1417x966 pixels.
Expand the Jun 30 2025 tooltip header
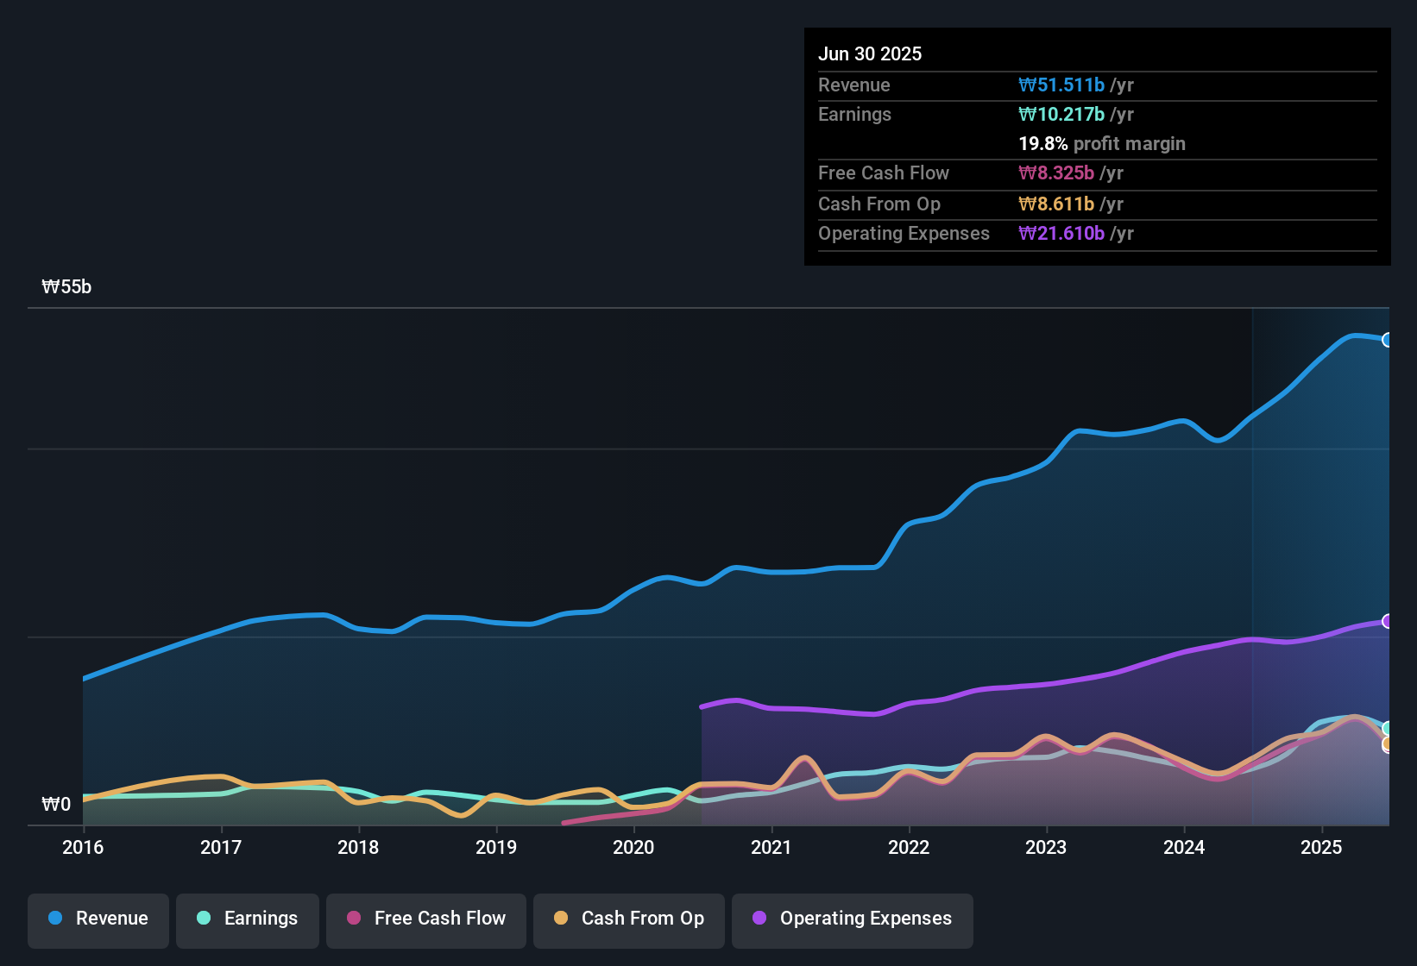(x=870, y=53)
